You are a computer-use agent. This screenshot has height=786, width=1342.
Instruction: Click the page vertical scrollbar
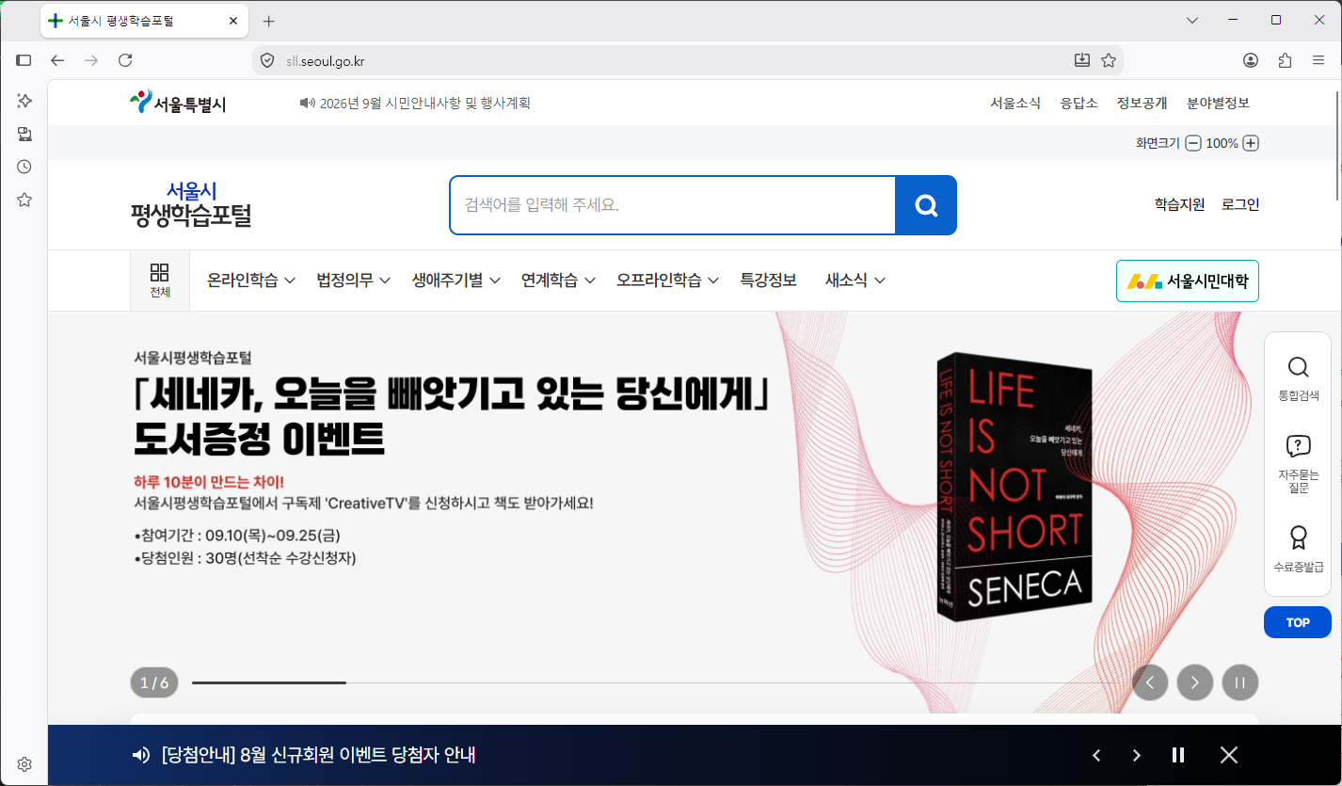coord(1337,146)
